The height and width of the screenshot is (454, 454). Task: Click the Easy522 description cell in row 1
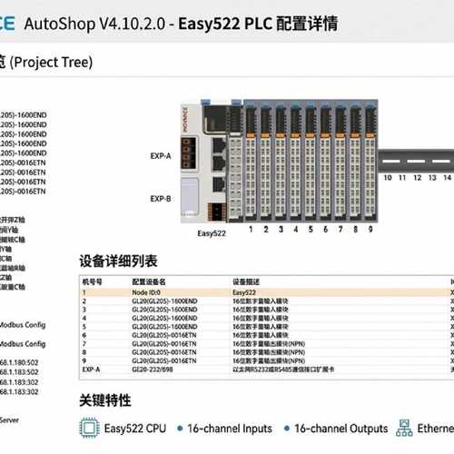[244, 292]
